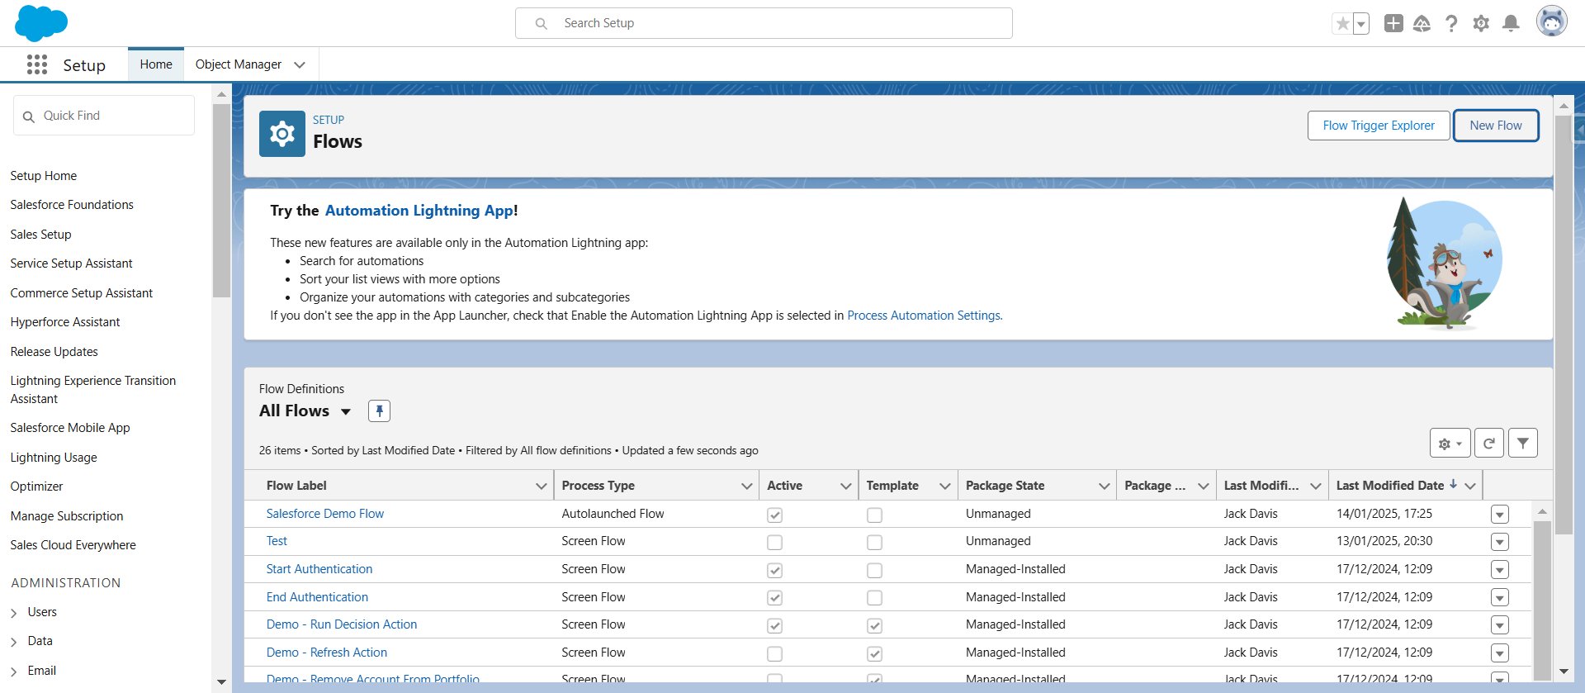Toggle Template checkbox for Salesforce Demo Flow
1585x693 pixels.
point(874,515)
